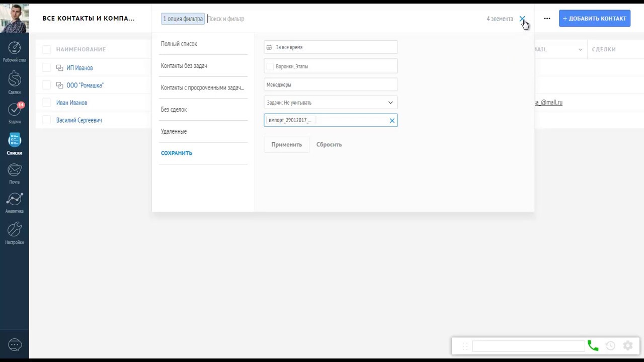The width and height of the screenshot is (644, 362).
Task: Toggle the select-all checkbox in header
Action: 46,49
